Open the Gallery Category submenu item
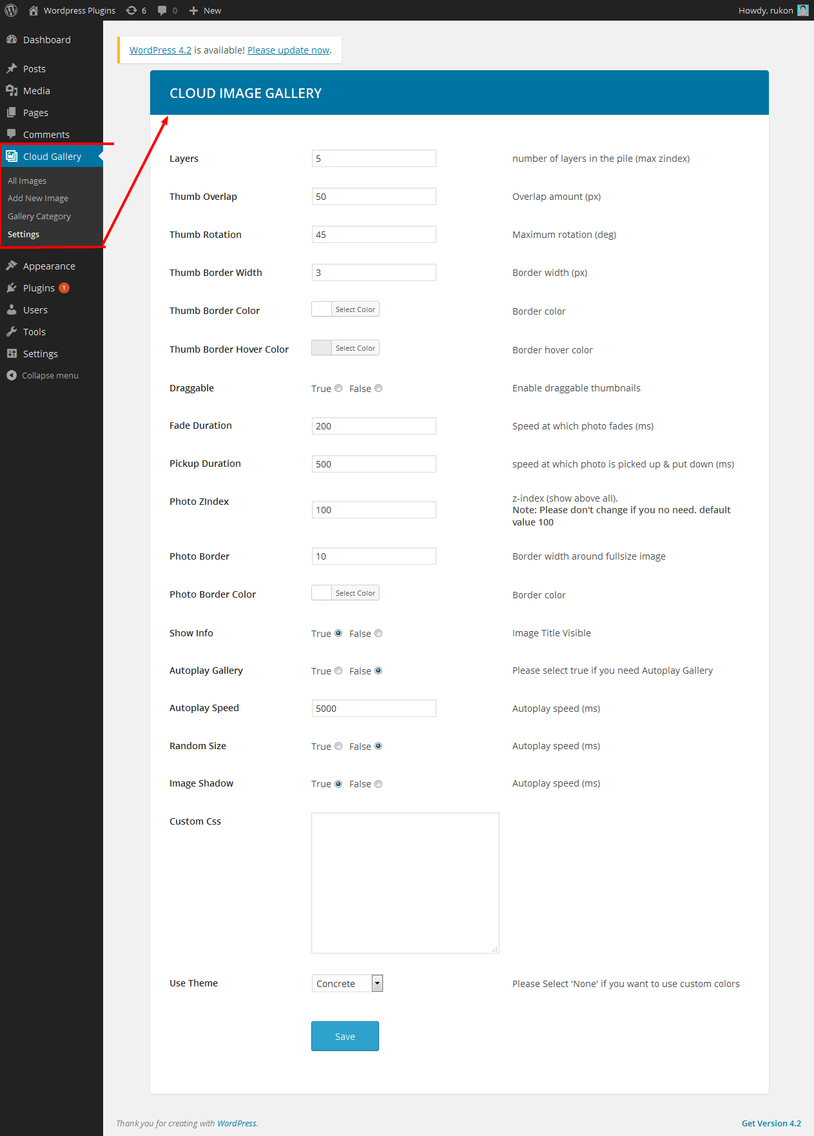 tap(39, 216)
